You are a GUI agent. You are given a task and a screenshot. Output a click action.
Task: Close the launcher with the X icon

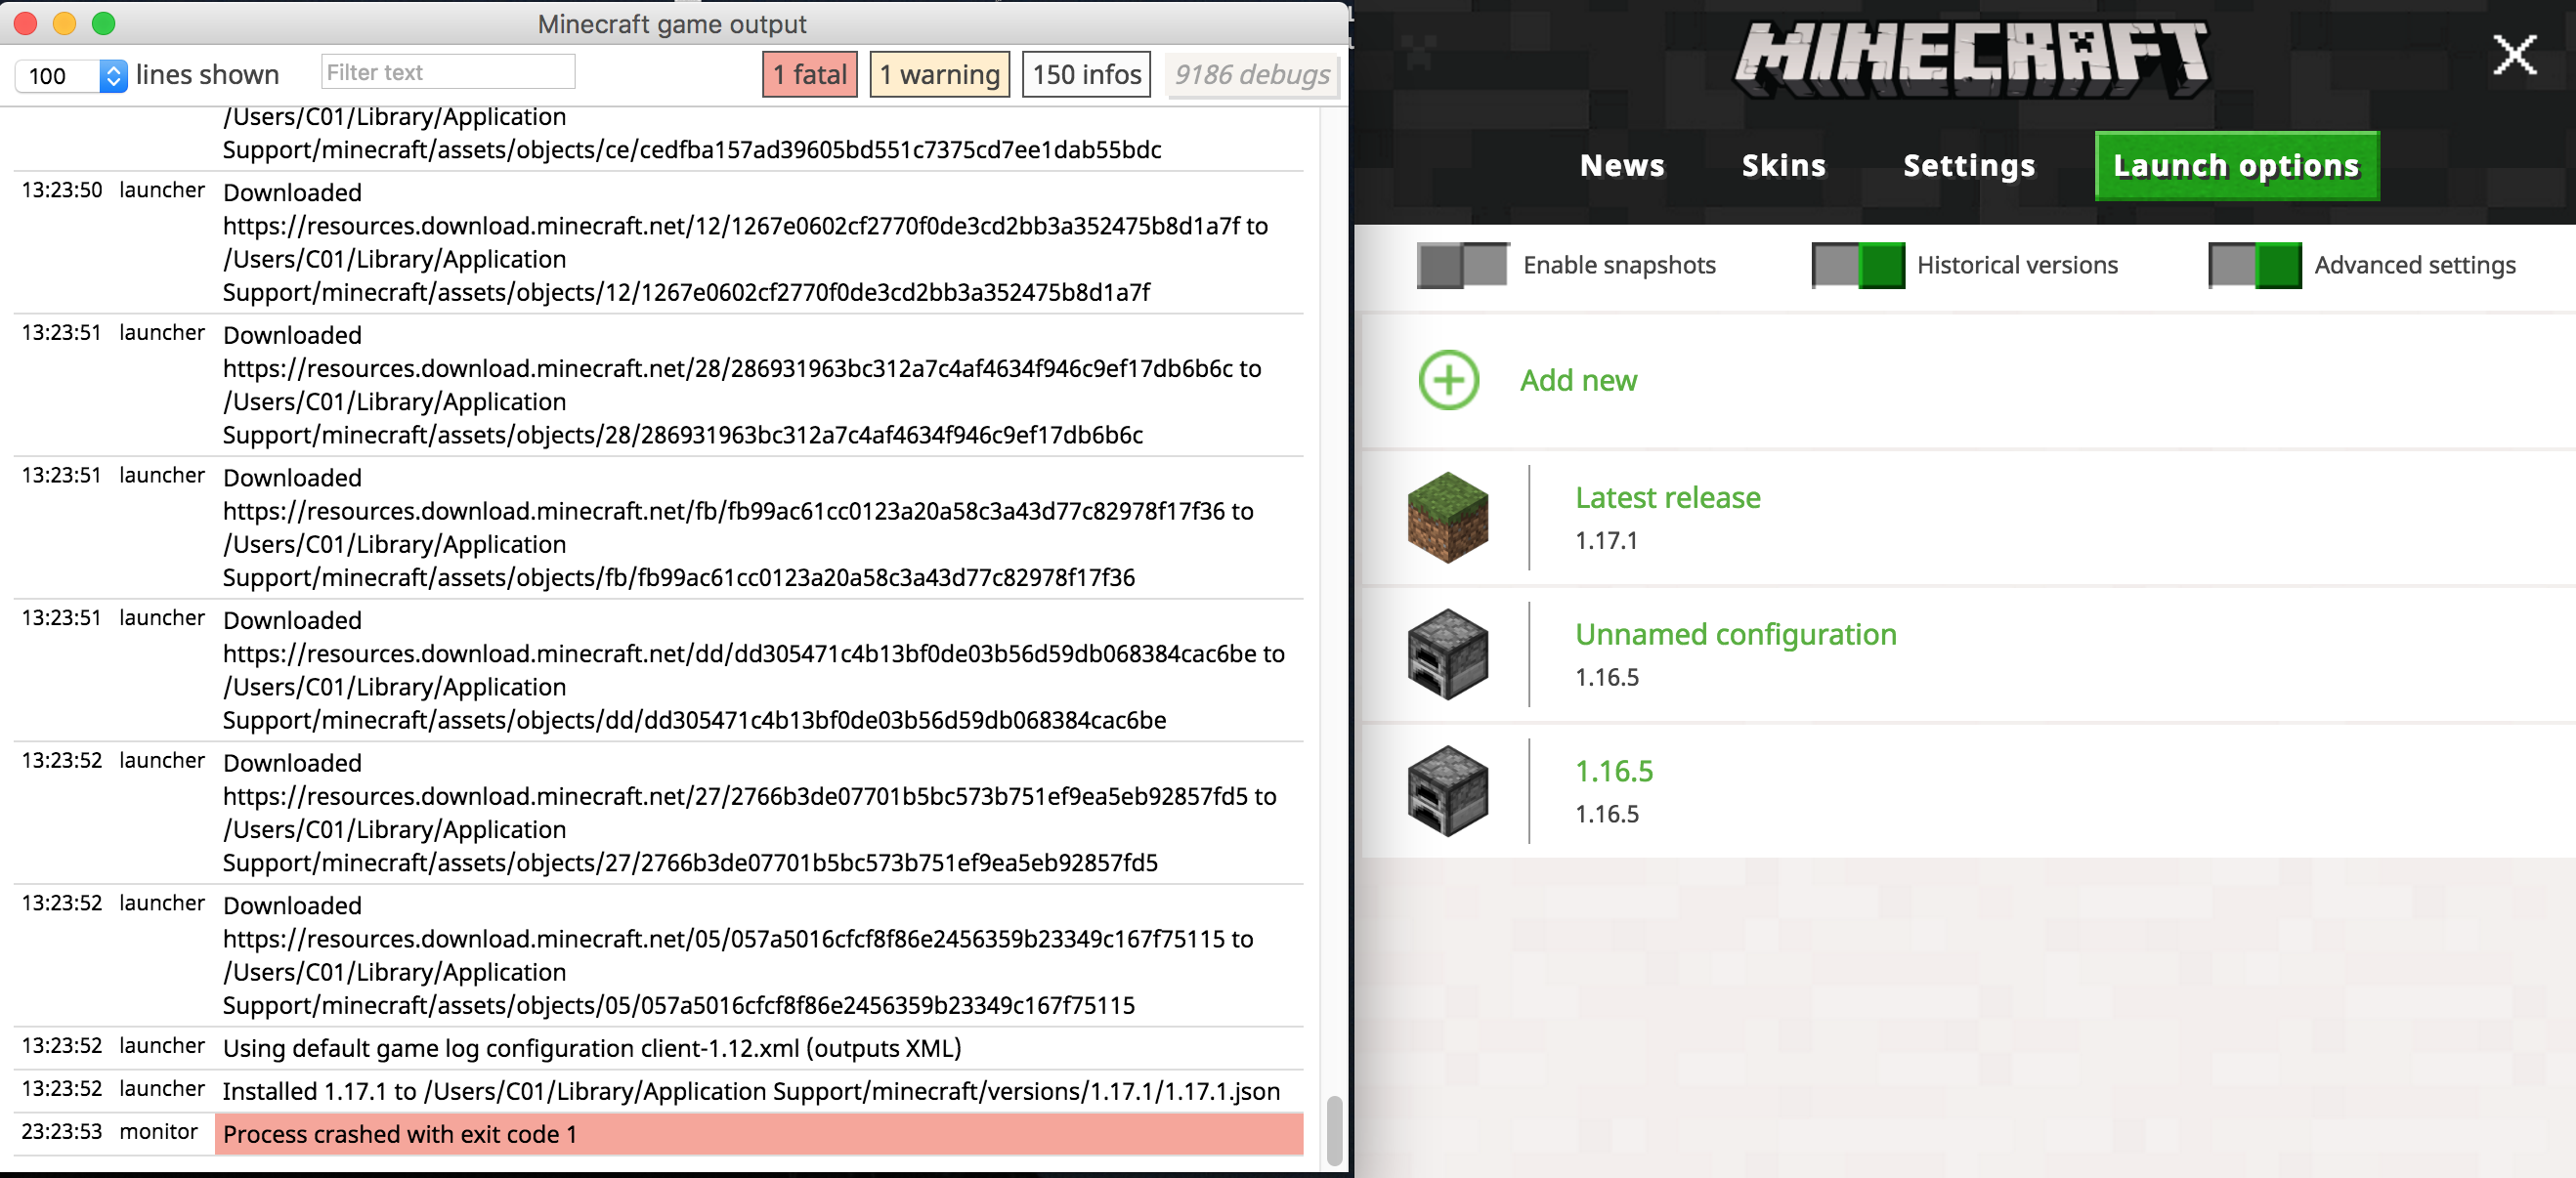point(2513,55)
